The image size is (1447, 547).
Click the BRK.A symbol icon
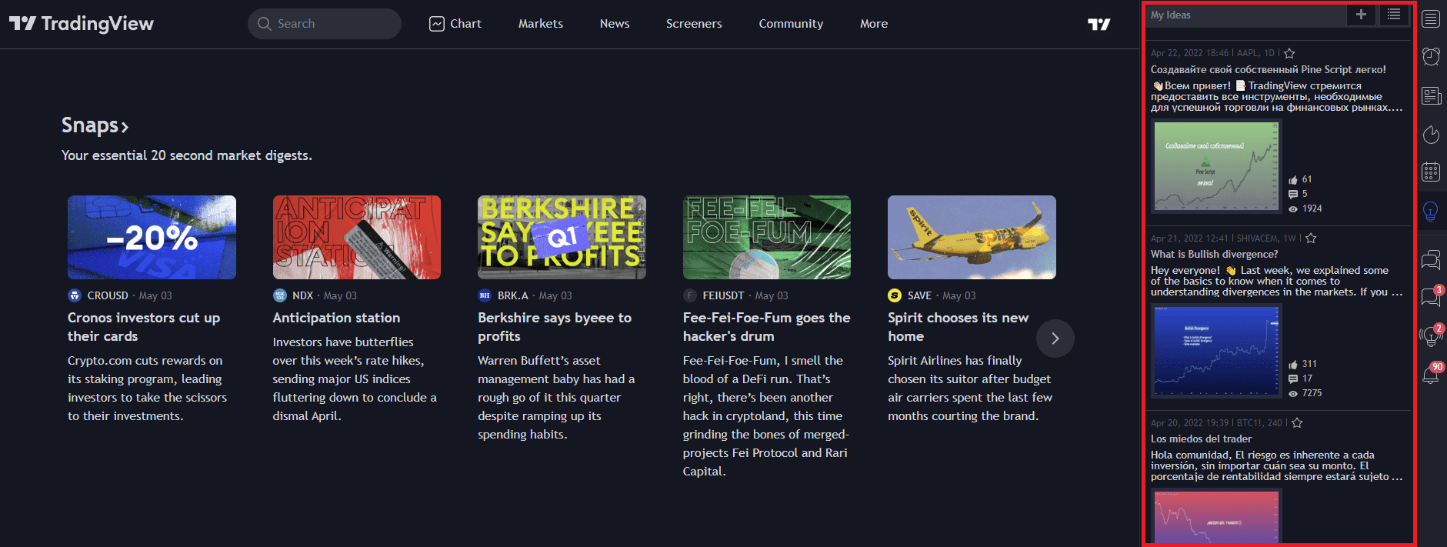pyautogui.click(x=485, y=295)
